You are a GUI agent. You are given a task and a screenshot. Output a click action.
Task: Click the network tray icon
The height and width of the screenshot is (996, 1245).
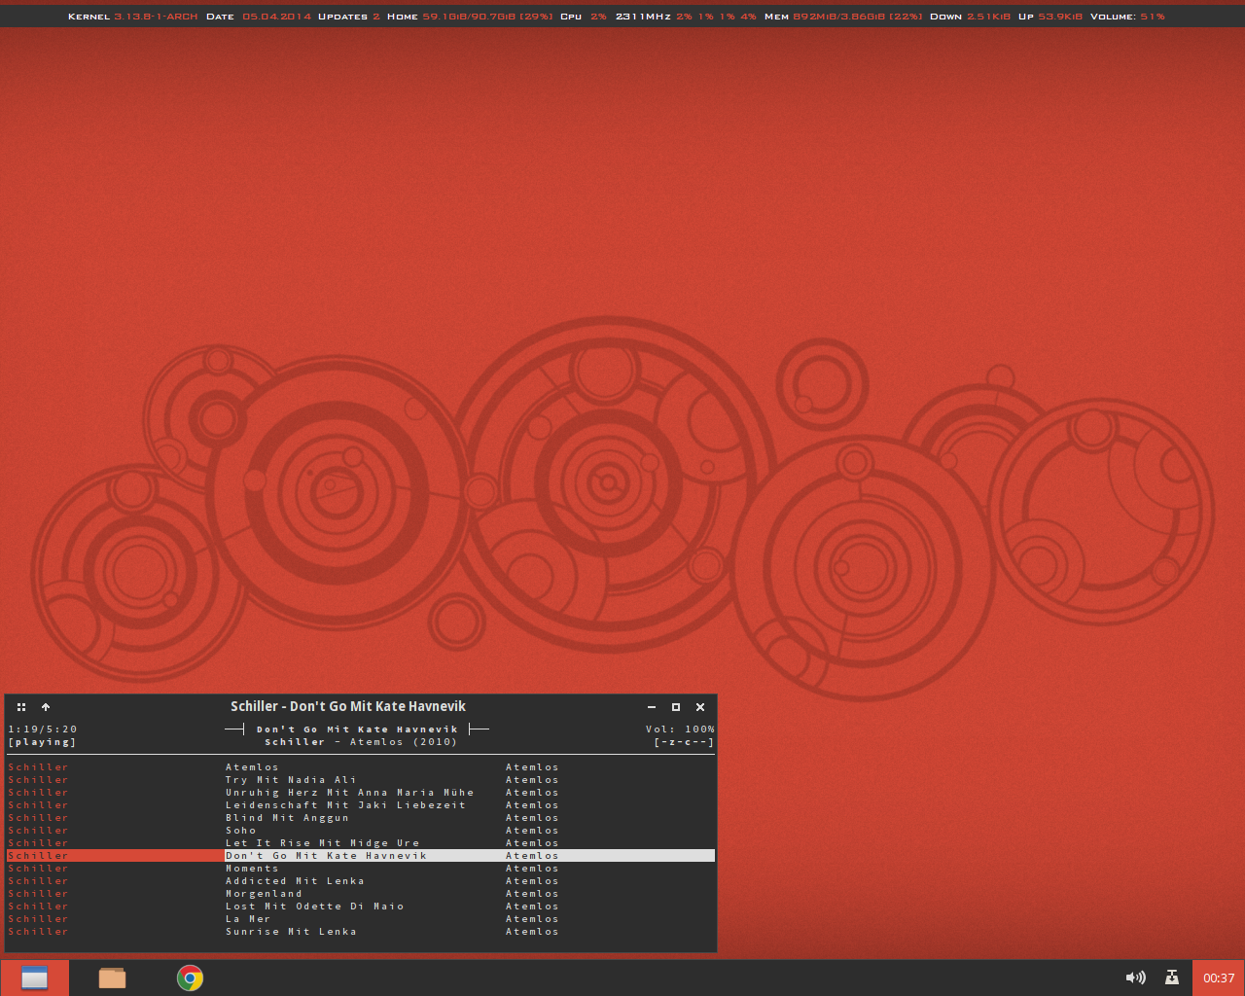coord(1172,978)
